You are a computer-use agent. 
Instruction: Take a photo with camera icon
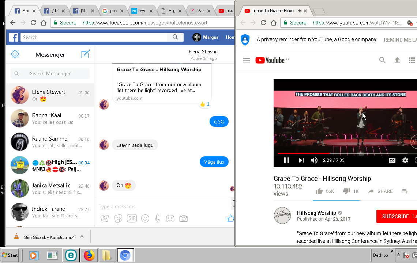(184, 219)
